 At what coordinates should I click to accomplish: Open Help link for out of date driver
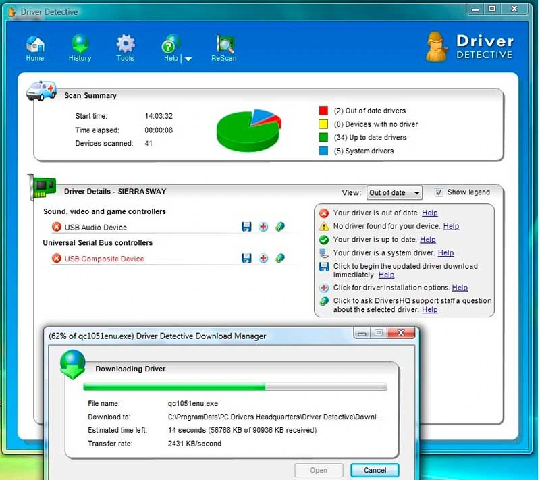click(x=430, y=213)
